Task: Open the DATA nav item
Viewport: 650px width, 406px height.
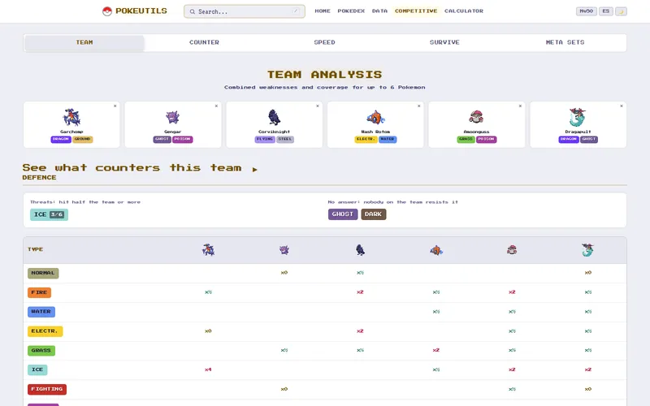Action: [379, 11]
